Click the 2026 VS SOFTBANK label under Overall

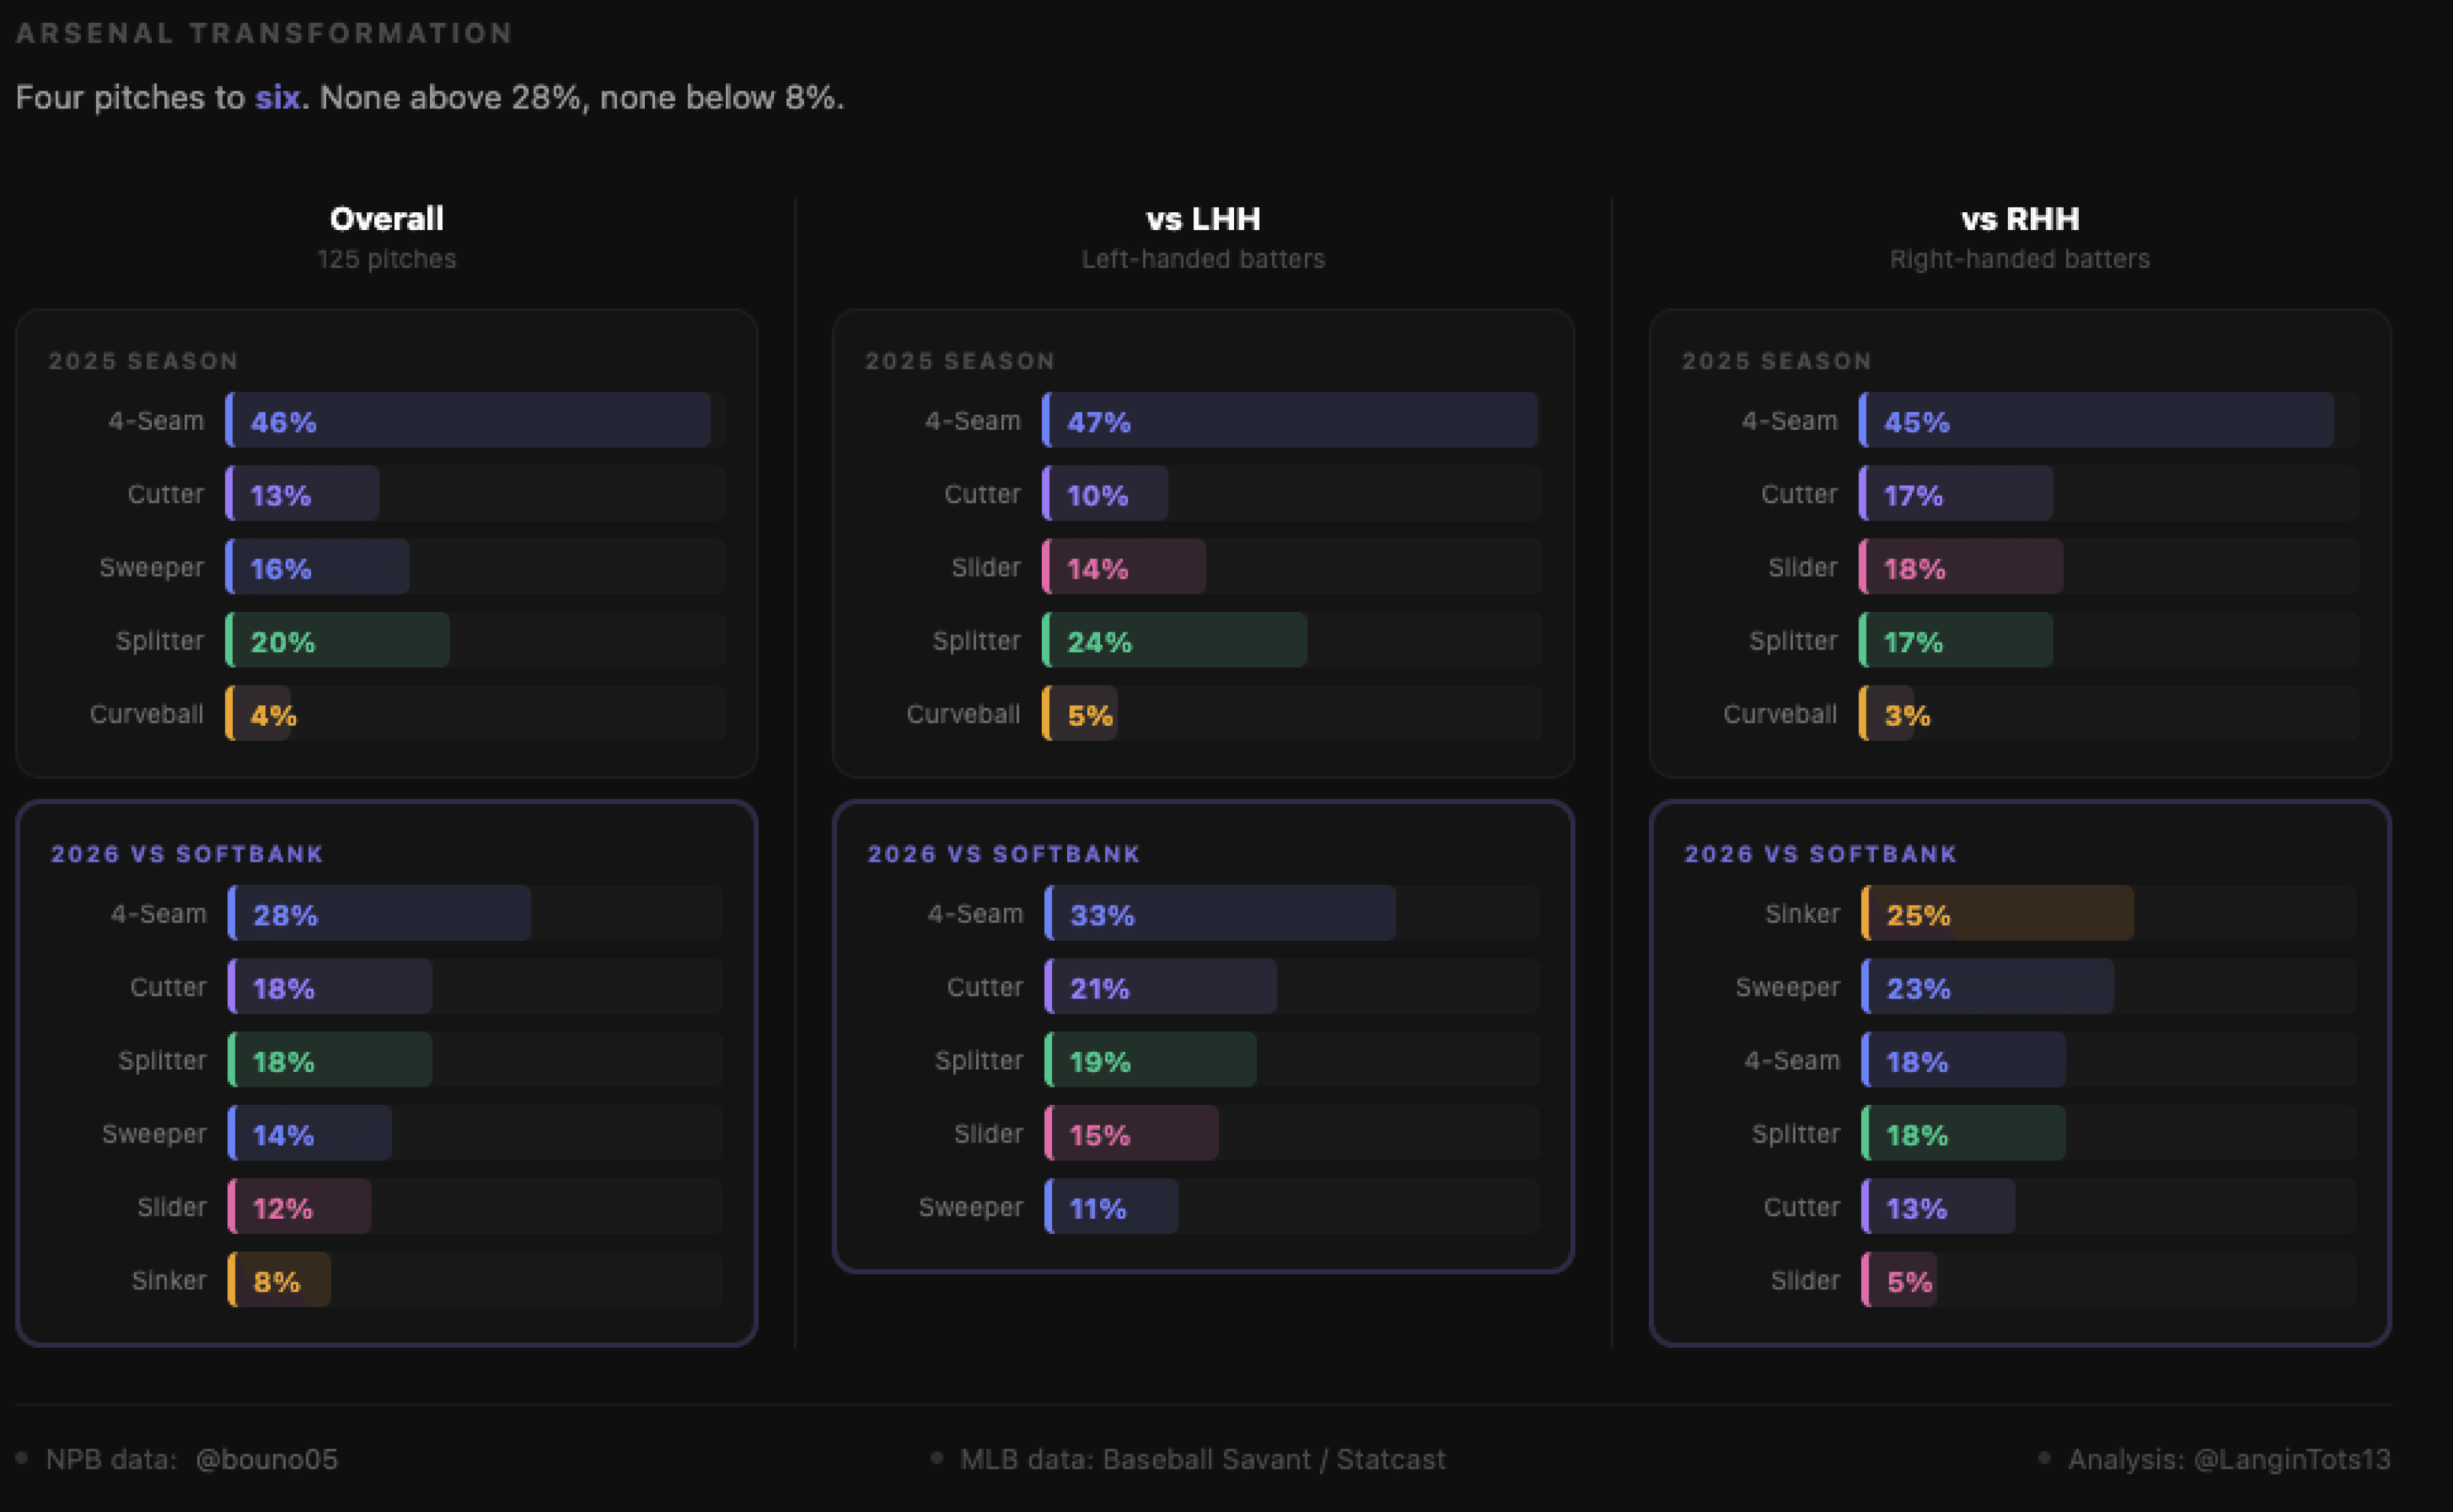[187, 853]
